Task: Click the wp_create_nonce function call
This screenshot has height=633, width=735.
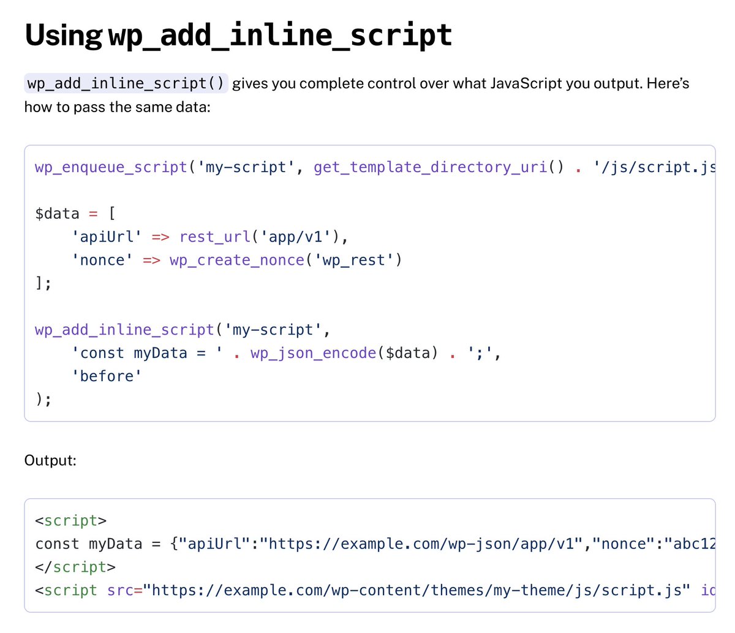Action: click(x=236, y=260)
